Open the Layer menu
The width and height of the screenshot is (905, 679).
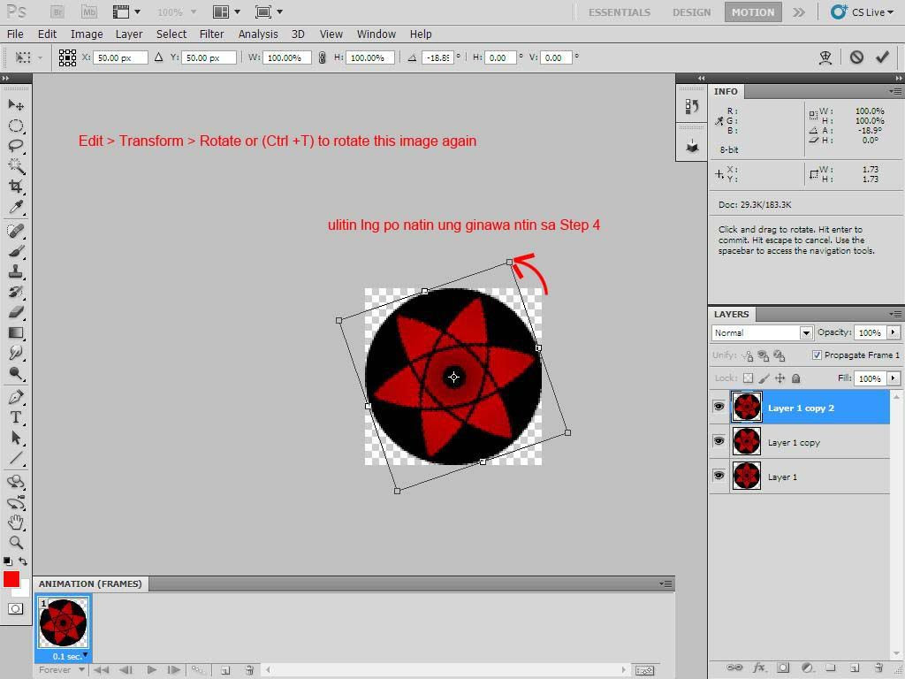pyautogui.click(x=129, y=34)
